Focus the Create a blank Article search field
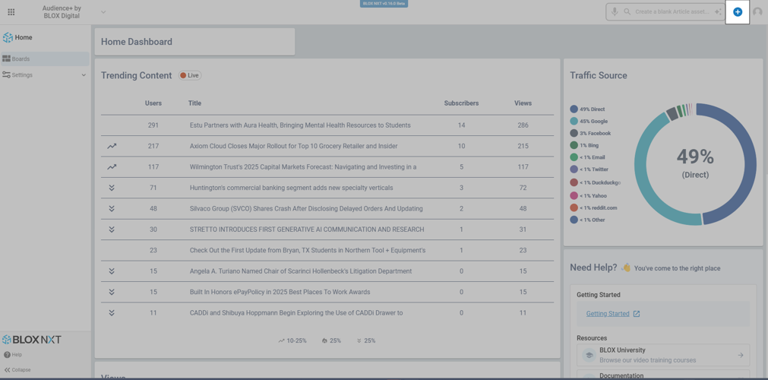Viewport: 768px width, 380px height. [672, 12]
